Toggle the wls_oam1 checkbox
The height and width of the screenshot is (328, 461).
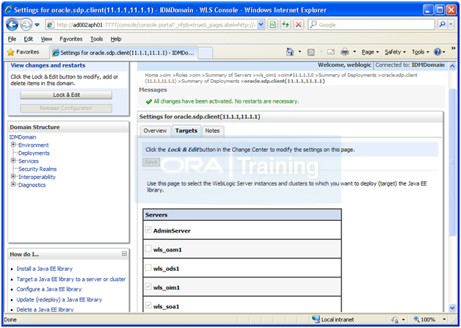click(x=148, y=249)
